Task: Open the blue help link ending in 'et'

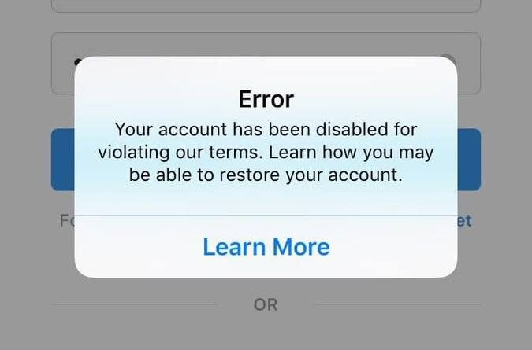Action: tap(464, 221)
